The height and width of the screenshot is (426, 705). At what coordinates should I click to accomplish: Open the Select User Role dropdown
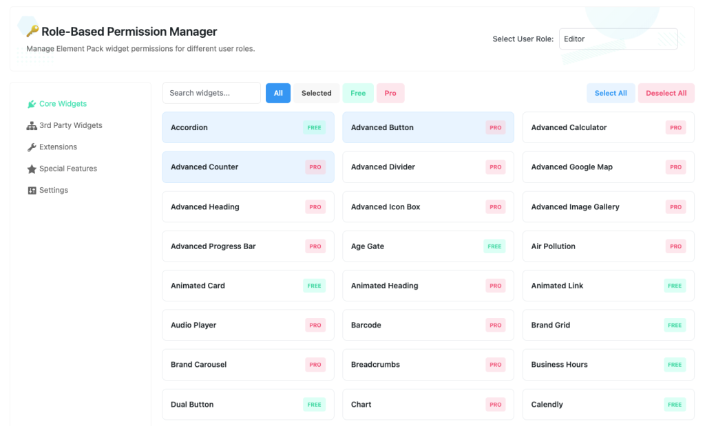coord(618,39)
